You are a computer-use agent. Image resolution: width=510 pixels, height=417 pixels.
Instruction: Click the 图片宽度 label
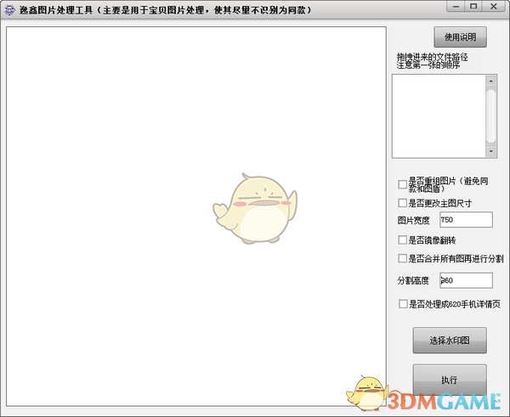(x=413, y=220)
